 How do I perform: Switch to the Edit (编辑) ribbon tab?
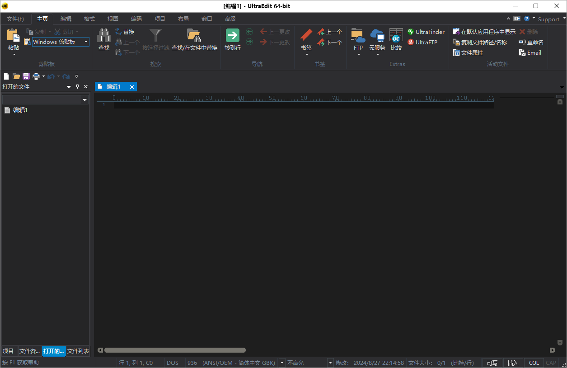coord(66,19)
